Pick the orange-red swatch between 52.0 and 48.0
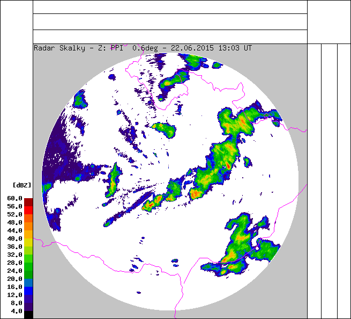 pos(28,218)
